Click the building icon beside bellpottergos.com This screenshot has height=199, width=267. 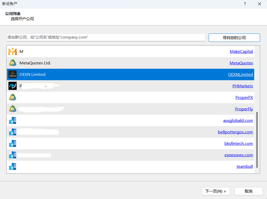tap(13, 132)
